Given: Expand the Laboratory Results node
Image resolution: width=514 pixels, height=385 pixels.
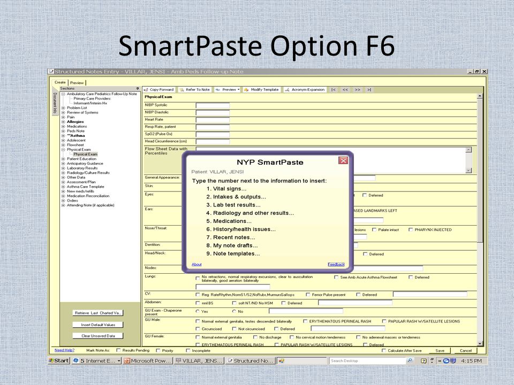Looking at the screenshot, I should click(x=63, y=168).
